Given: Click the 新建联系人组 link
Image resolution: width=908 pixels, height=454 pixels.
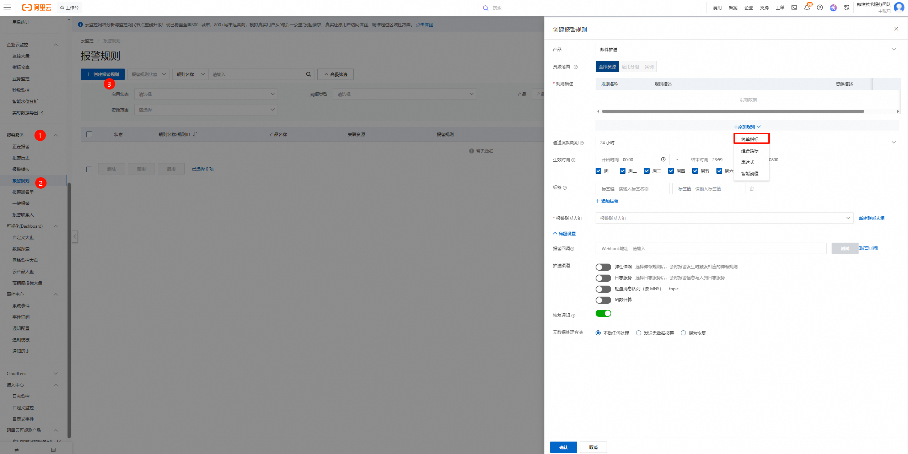Looking at the screenshot, I should [x=871, y=218].
